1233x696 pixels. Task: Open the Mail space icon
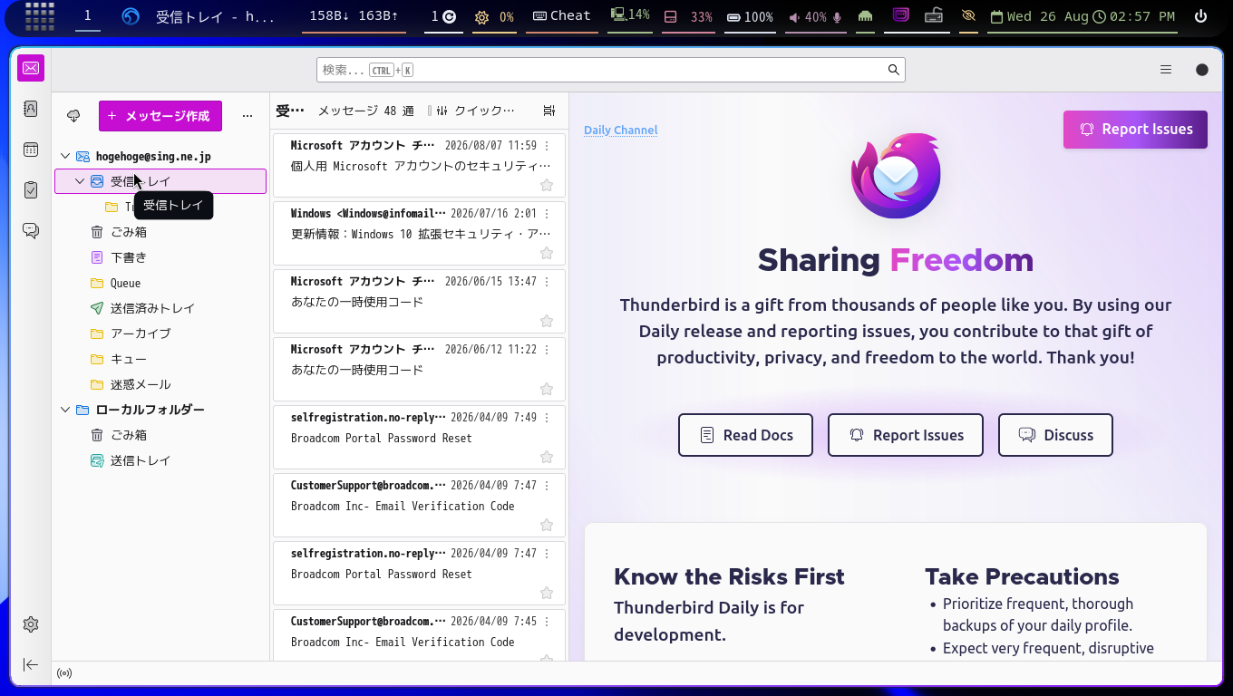[31, 68]
